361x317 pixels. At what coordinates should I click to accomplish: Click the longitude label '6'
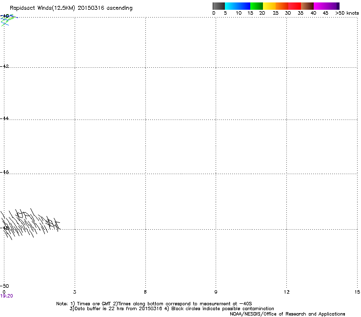[x=145, y=292]
